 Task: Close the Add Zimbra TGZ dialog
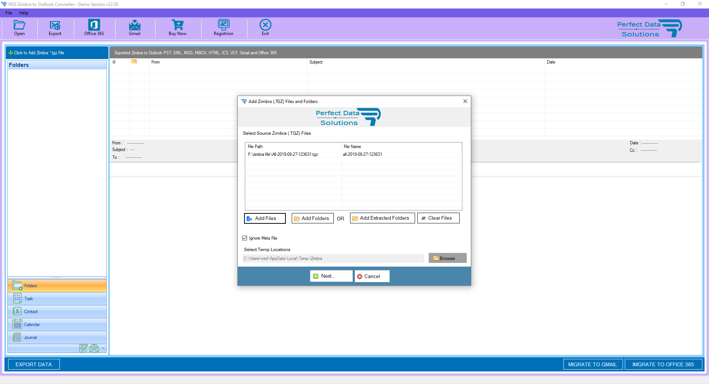coord(465,101)
